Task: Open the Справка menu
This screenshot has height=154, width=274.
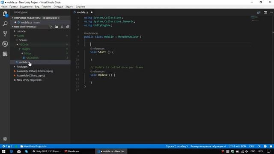Action: point(80,7)
